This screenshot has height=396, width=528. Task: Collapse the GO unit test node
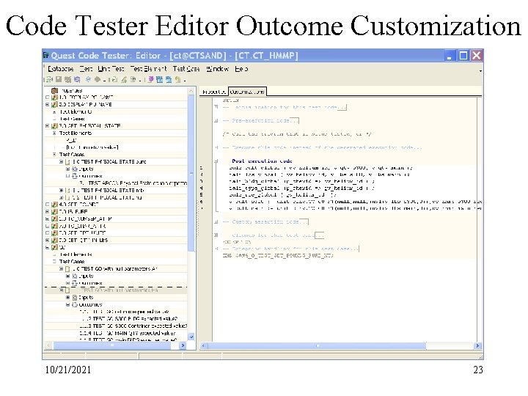click(48, 247)
